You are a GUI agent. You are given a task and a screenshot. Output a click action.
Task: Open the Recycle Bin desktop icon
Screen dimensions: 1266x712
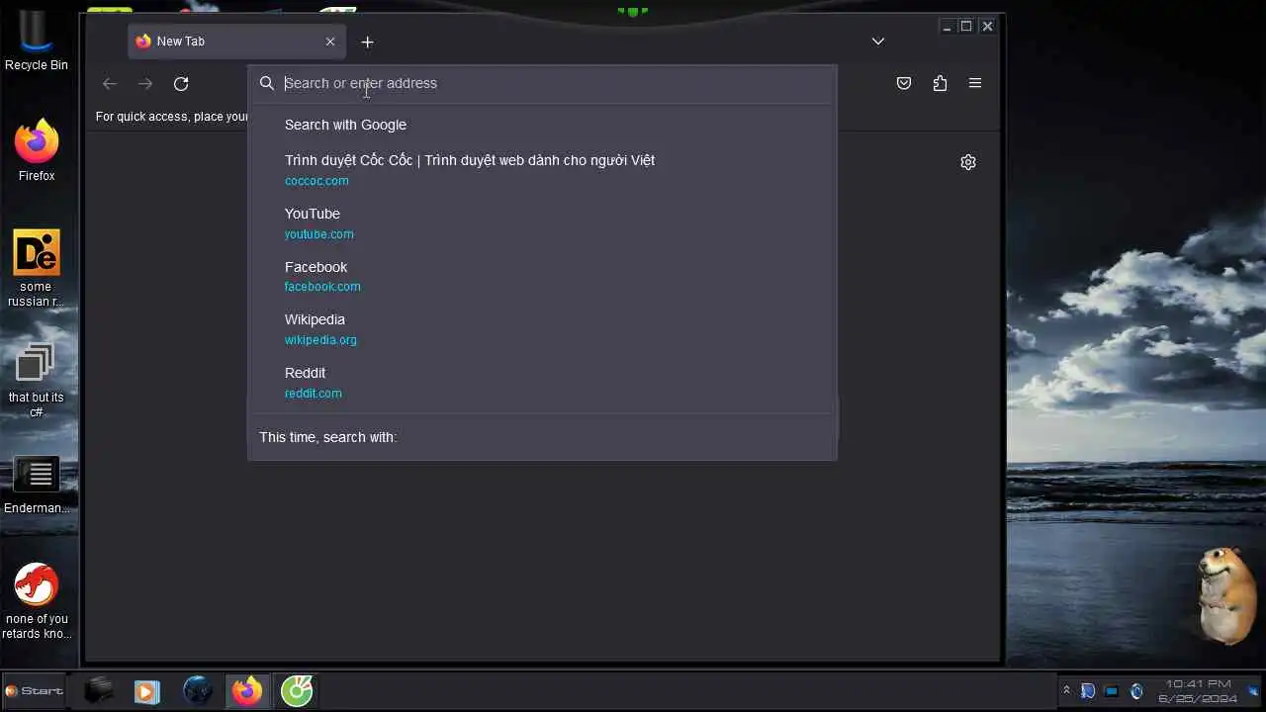(37, 42)
